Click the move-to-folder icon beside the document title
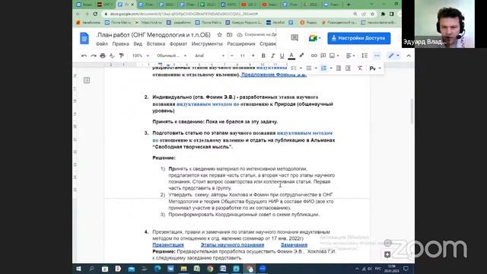This screenshot has width=487, height=274. pos(229,35)
